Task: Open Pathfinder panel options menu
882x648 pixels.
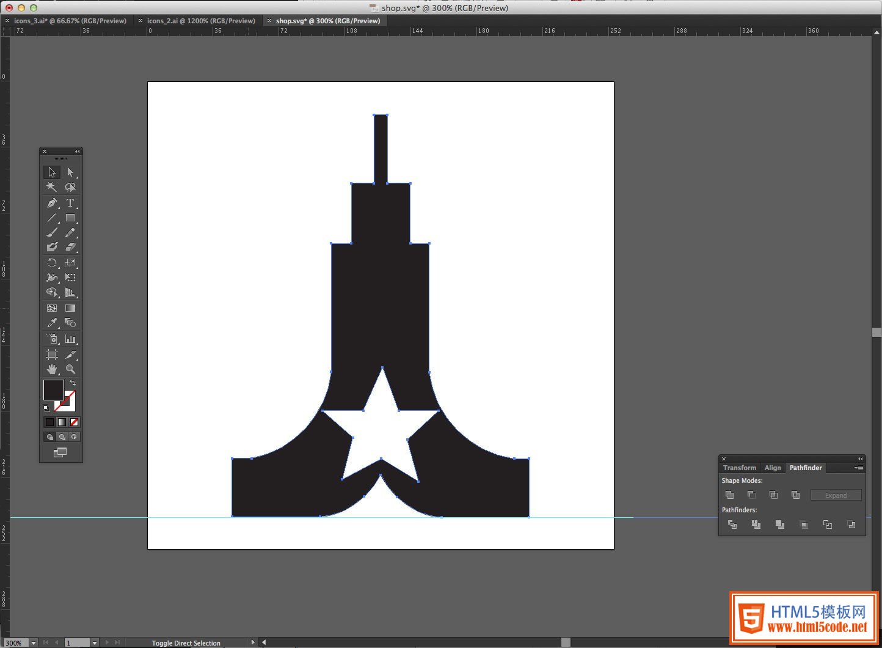Action: pyautogui.click(x=859, y=468)
